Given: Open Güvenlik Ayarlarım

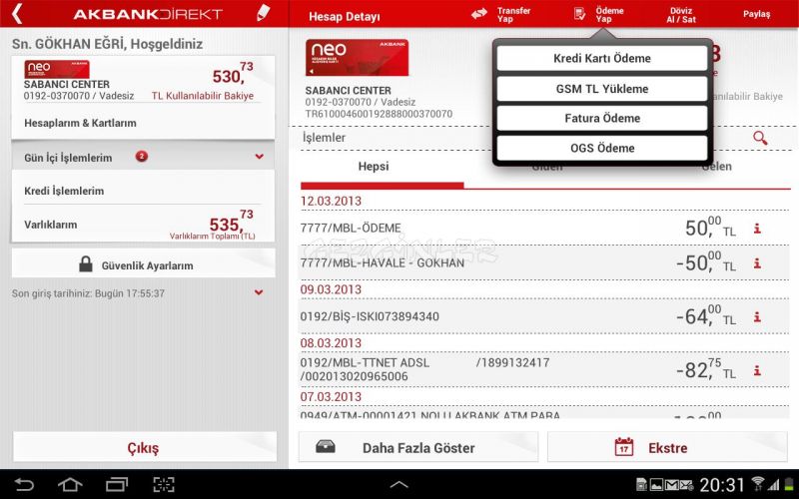Looking at the screenshot, I should click(143, 263).
